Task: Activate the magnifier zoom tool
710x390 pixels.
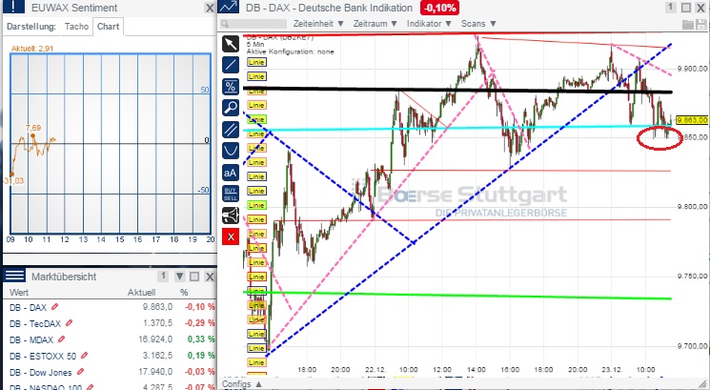Action: (x=231, y=108)
